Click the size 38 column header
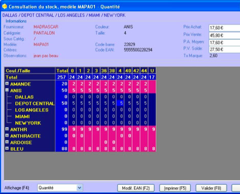Viewport: 240px width, 194px height. [112, 70]
